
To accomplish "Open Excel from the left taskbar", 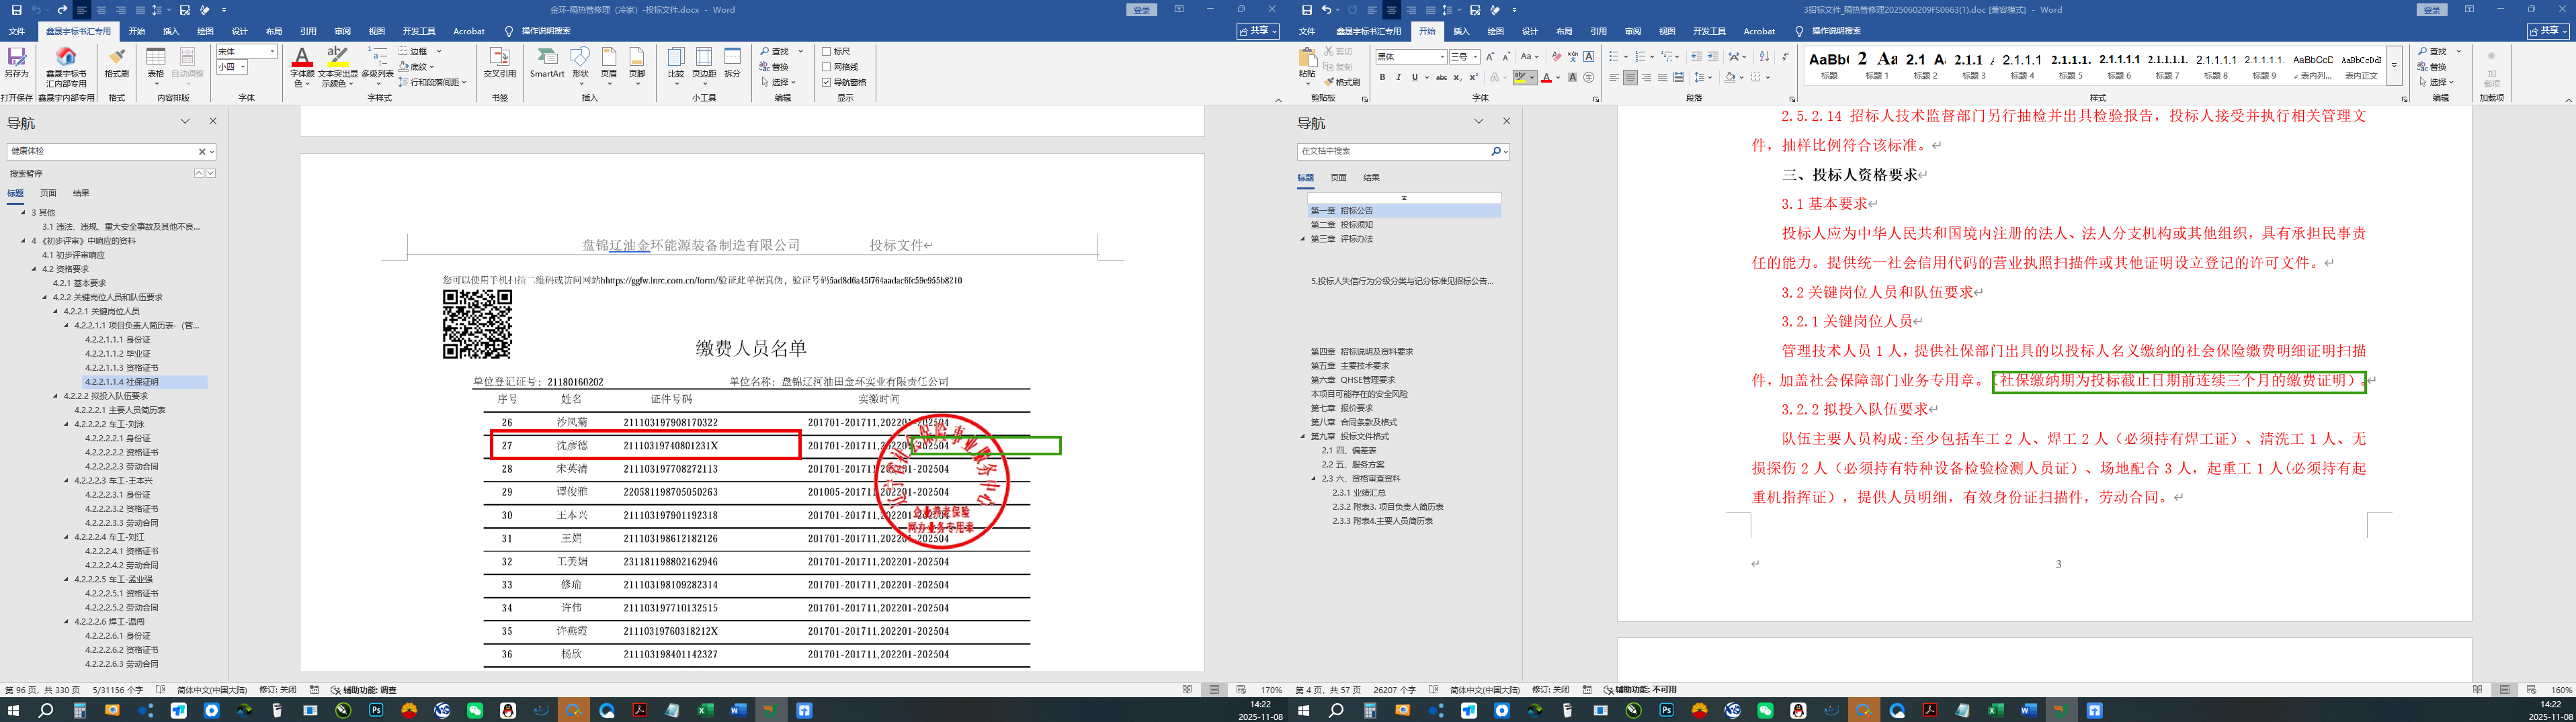I will coord(705,710).
